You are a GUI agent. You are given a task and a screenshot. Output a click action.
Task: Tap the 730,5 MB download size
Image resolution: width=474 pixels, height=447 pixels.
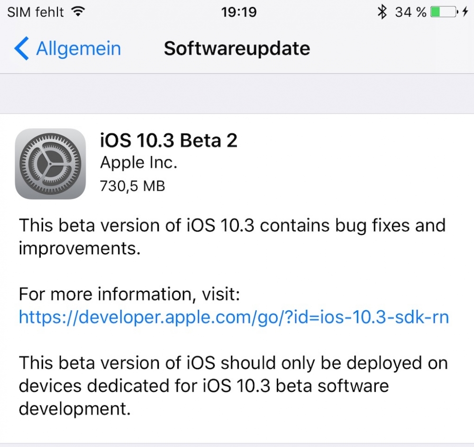point(132,186)
